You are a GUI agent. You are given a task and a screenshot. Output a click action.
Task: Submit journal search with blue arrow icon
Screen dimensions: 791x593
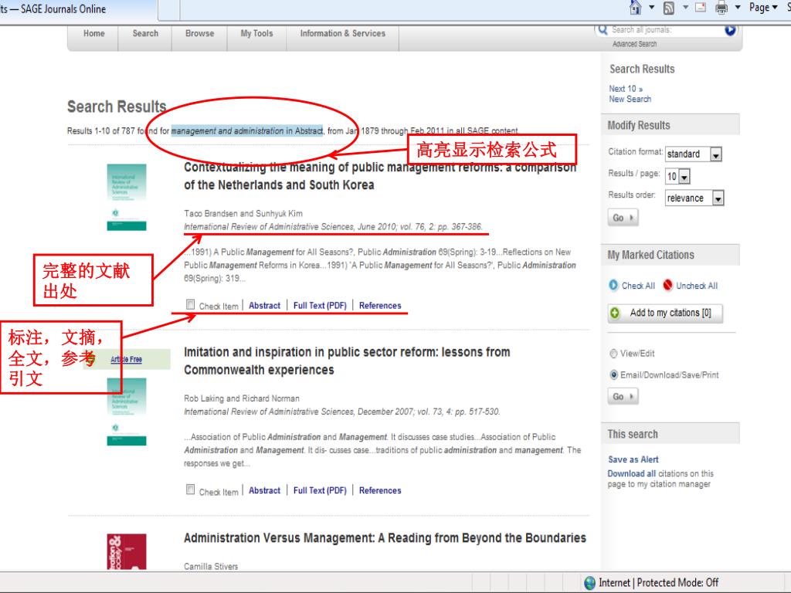tap(730, 30)
